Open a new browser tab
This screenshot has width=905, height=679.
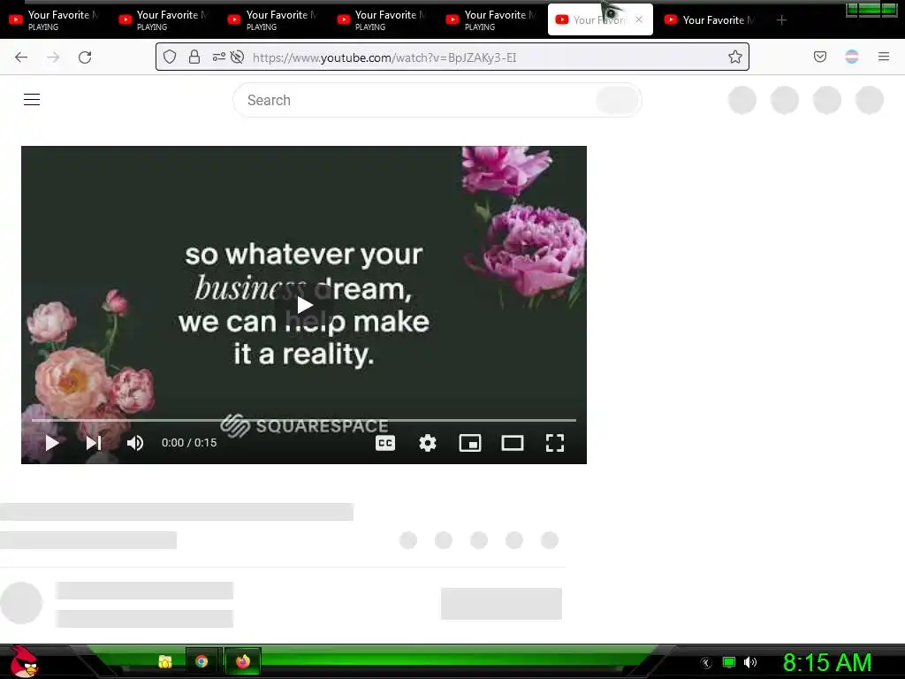781,20
